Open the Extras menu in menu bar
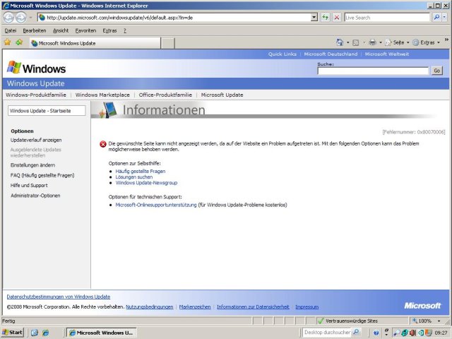The width and height of the screenshot is (452, 339). coord(109,30)
